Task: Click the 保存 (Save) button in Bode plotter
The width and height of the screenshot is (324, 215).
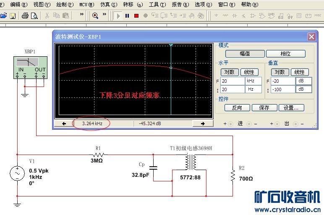Action: (264, 107)
